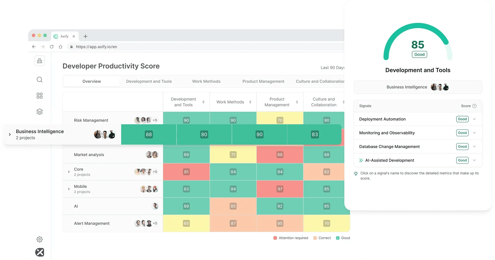Open the dashboard grid icon in the sidebar
This screenshot has height=260, width=495.
(x=39, y=96)
